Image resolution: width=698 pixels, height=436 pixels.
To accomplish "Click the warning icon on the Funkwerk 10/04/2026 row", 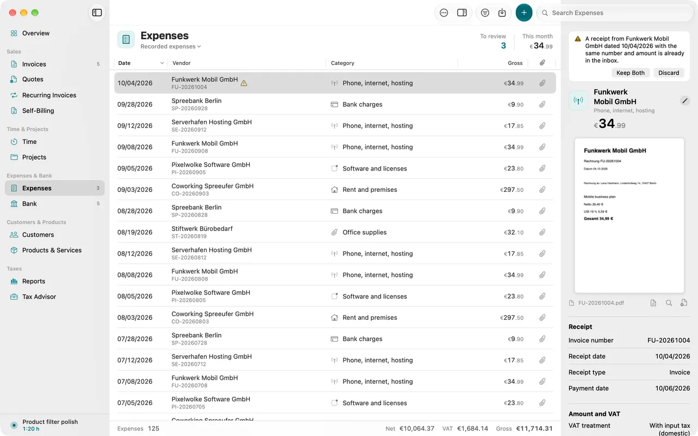I will (x=244, y=83).
